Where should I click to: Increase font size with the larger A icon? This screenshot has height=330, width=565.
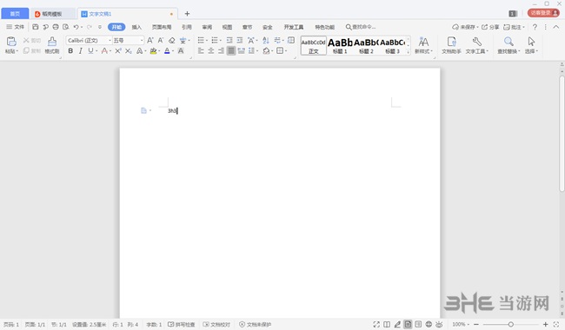coord(150,40)
